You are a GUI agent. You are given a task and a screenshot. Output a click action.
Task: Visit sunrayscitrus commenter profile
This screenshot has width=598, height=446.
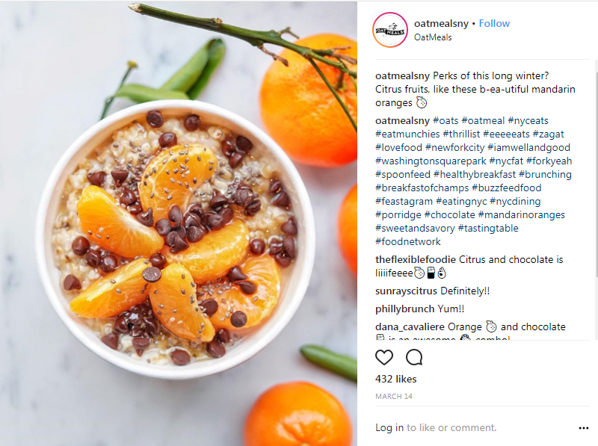406,291
